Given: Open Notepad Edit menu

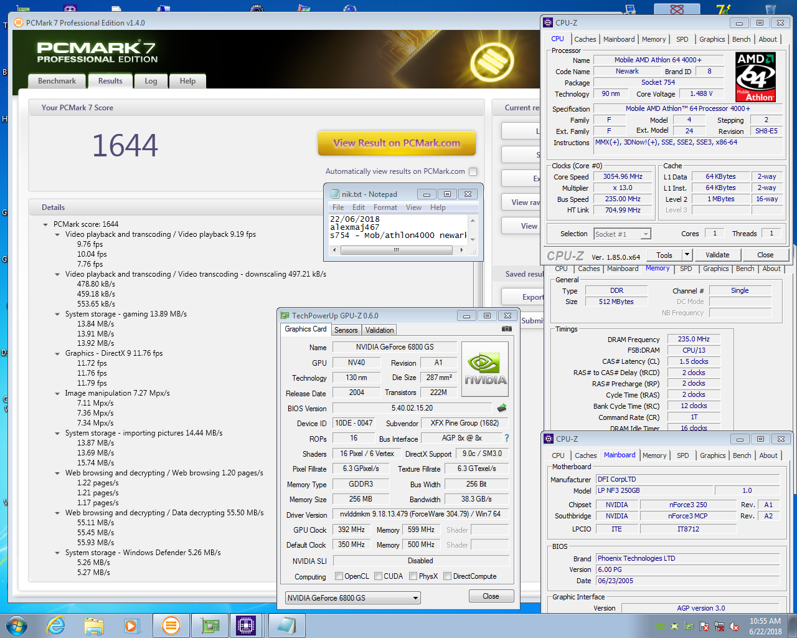Looking at the screenshot, I should click(x=359, y=207).
